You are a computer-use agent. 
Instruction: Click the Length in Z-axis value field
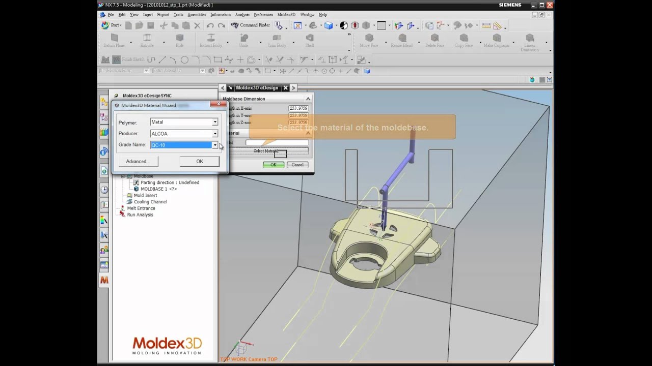(x=298, y=123)
